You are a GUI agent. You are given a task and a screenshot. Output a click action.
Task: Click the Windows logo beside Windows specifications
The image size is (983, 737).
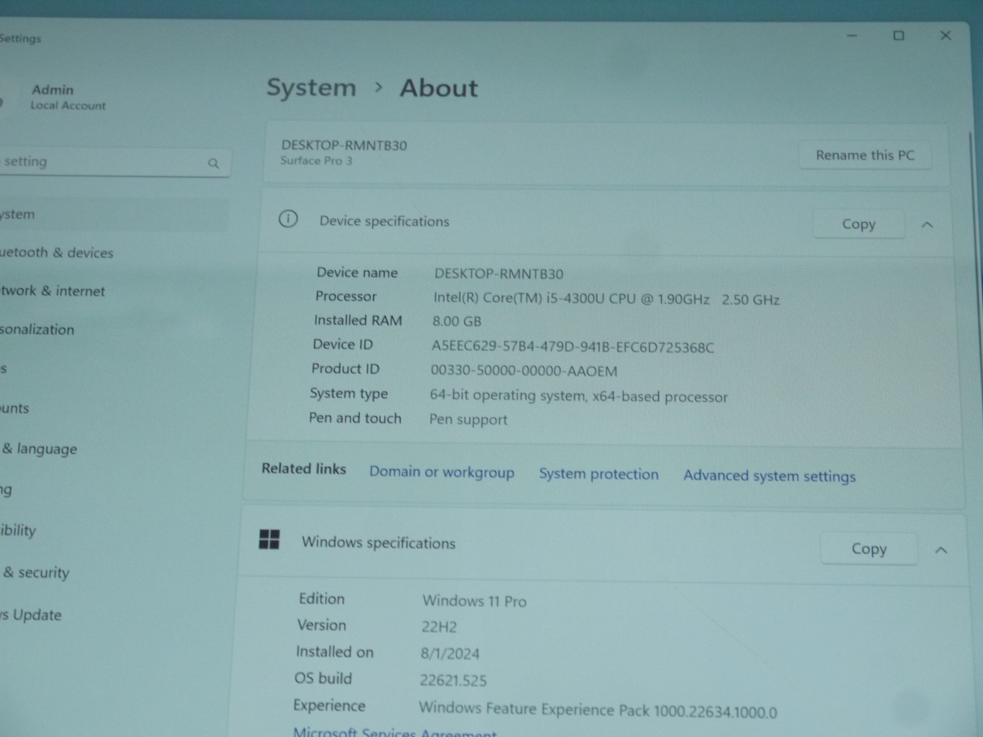click(x=269, y=539)
